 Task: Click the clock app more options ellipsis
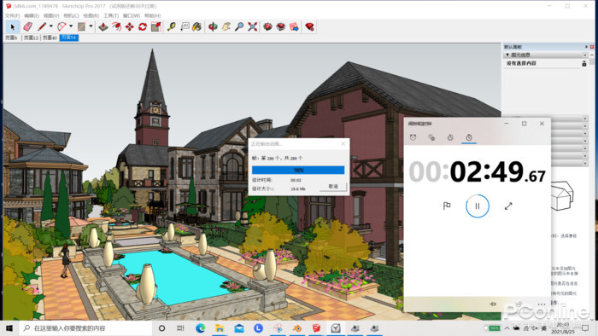coord(542,304)
